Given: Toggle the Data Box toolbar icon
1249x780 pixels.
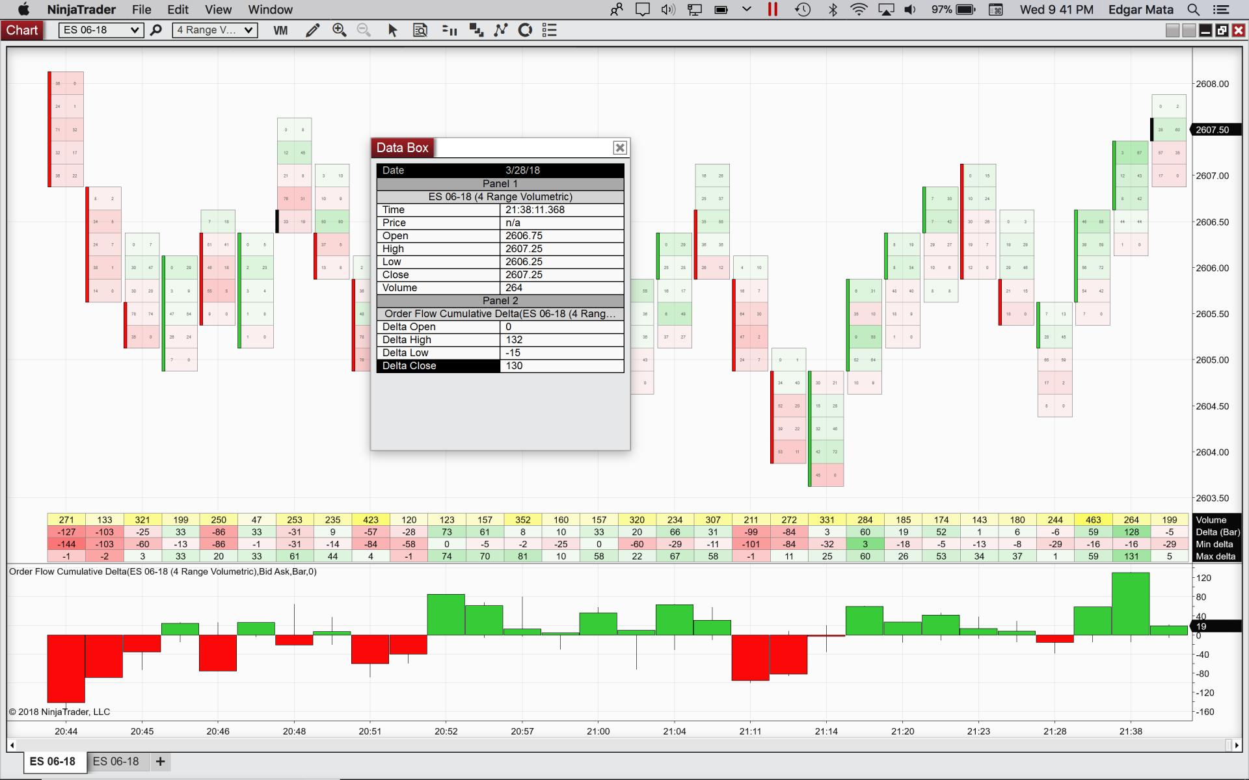Looking at the screenshot, I should click(x=420, y=30).
